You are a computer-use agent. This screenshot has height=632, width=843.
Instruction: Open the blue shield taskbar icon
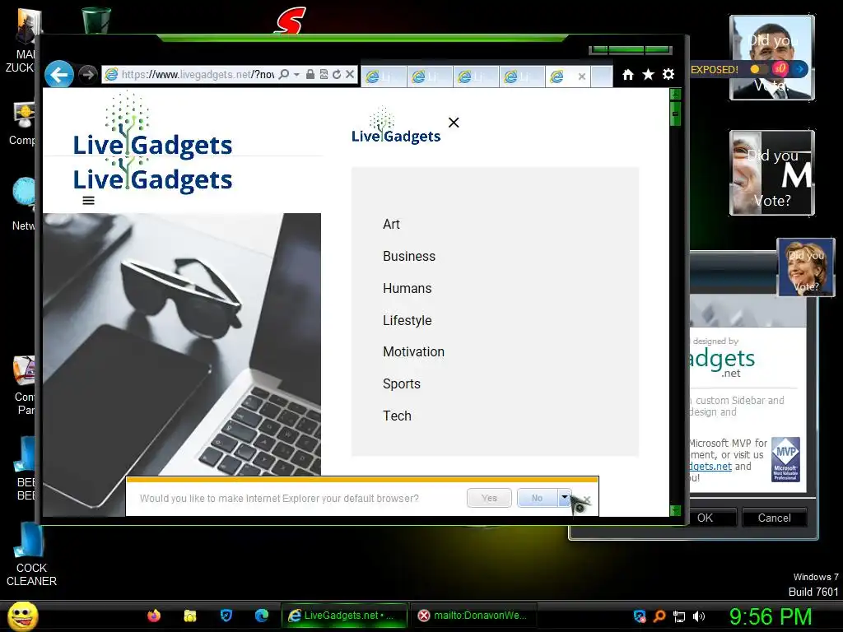point(226,616)
